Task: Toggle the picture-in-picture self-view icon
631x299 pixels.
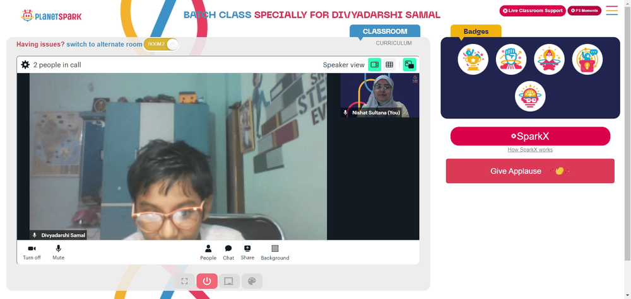Action: pos(410,65)
